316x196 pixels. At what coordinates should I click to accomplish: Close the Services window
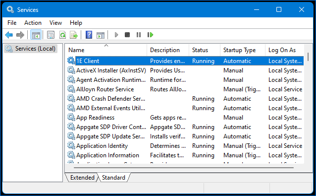click(302, 9)
